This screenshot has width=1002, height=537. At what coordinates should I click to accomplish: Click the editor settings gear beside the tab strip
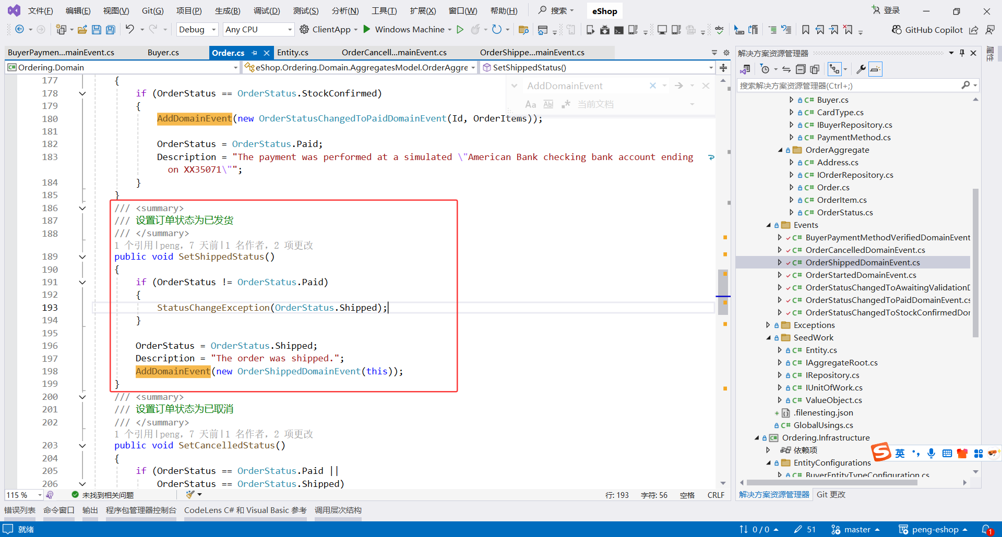726,53
